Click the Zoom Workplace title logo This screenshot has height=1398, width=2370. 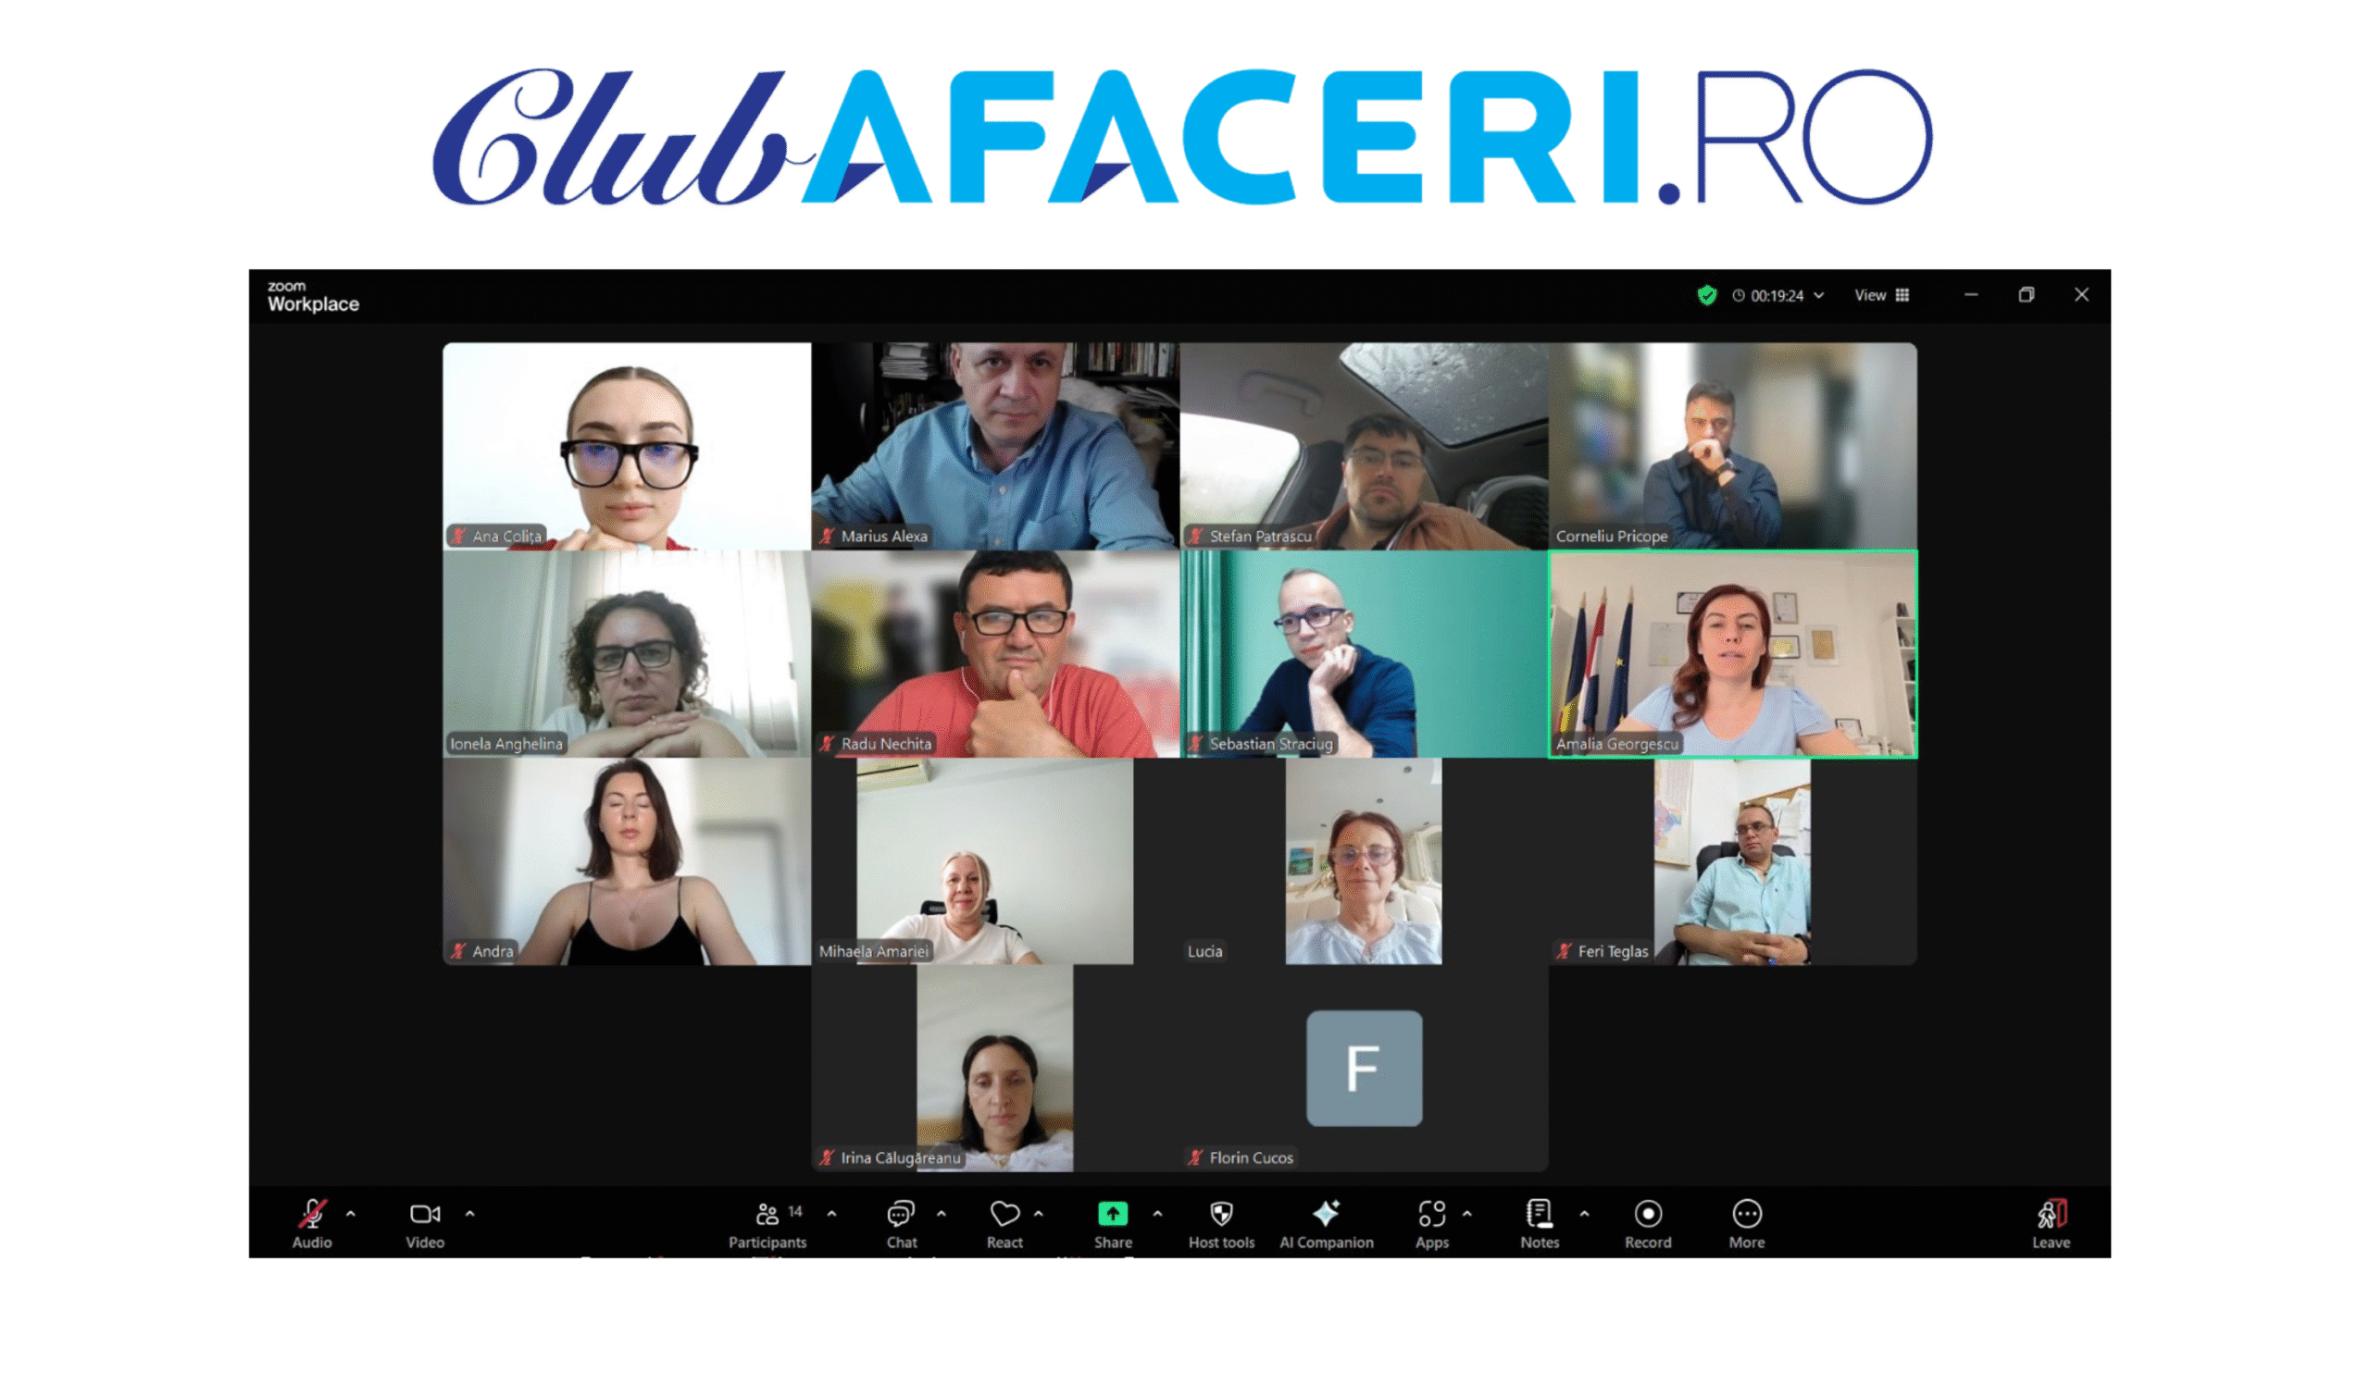[313, 297]
